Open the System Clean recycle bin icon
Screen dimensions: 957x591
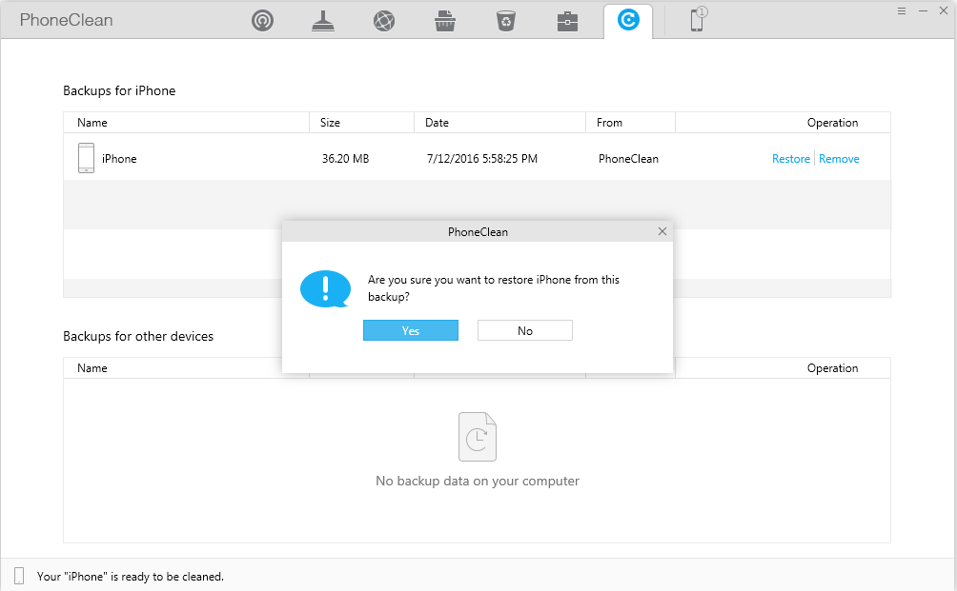click(505, 20)
